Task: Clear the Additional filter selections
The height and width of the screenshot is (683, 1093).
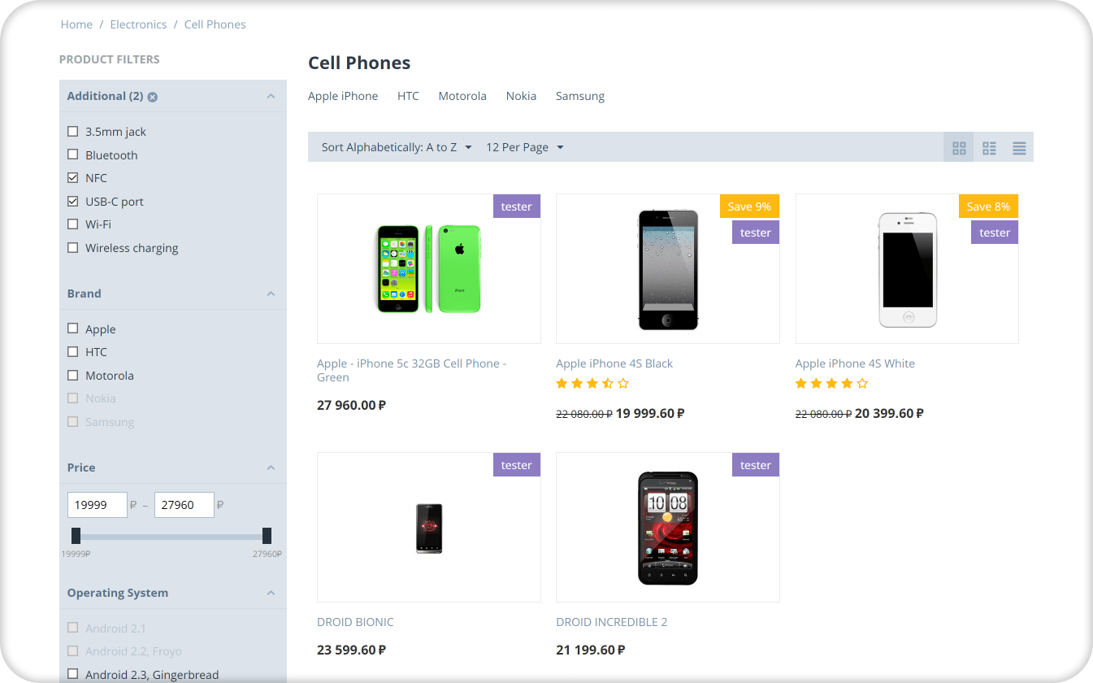Action: click(x=153, y=97)
